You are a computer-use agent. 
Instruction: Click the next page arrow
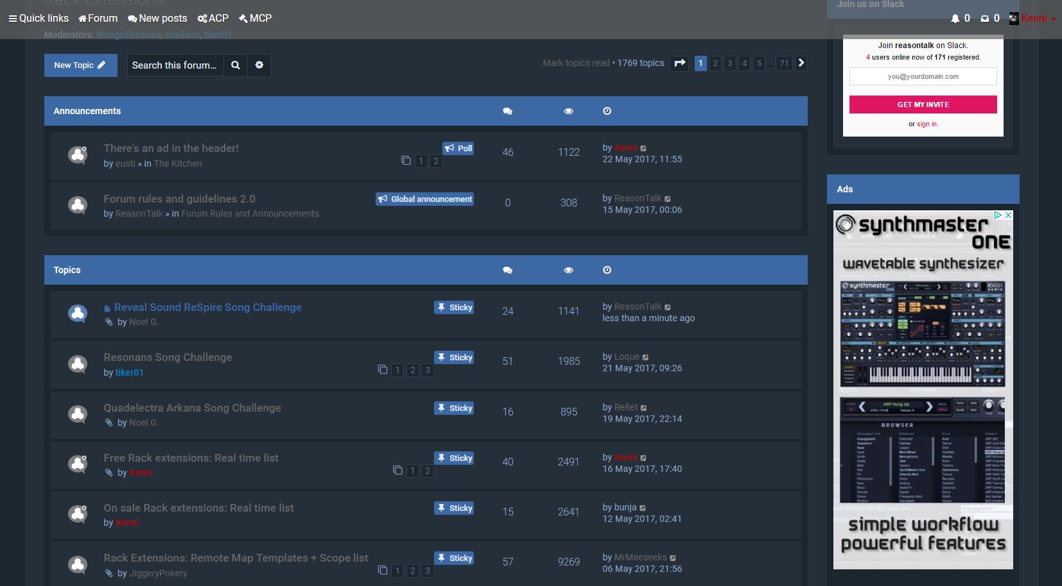pyautogui.click(x=801, y=63)
